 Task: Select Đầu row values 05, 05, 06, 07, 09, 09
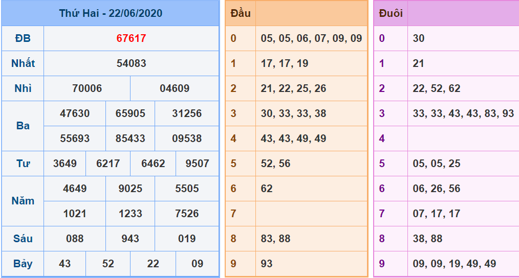(x=311, y=38)
